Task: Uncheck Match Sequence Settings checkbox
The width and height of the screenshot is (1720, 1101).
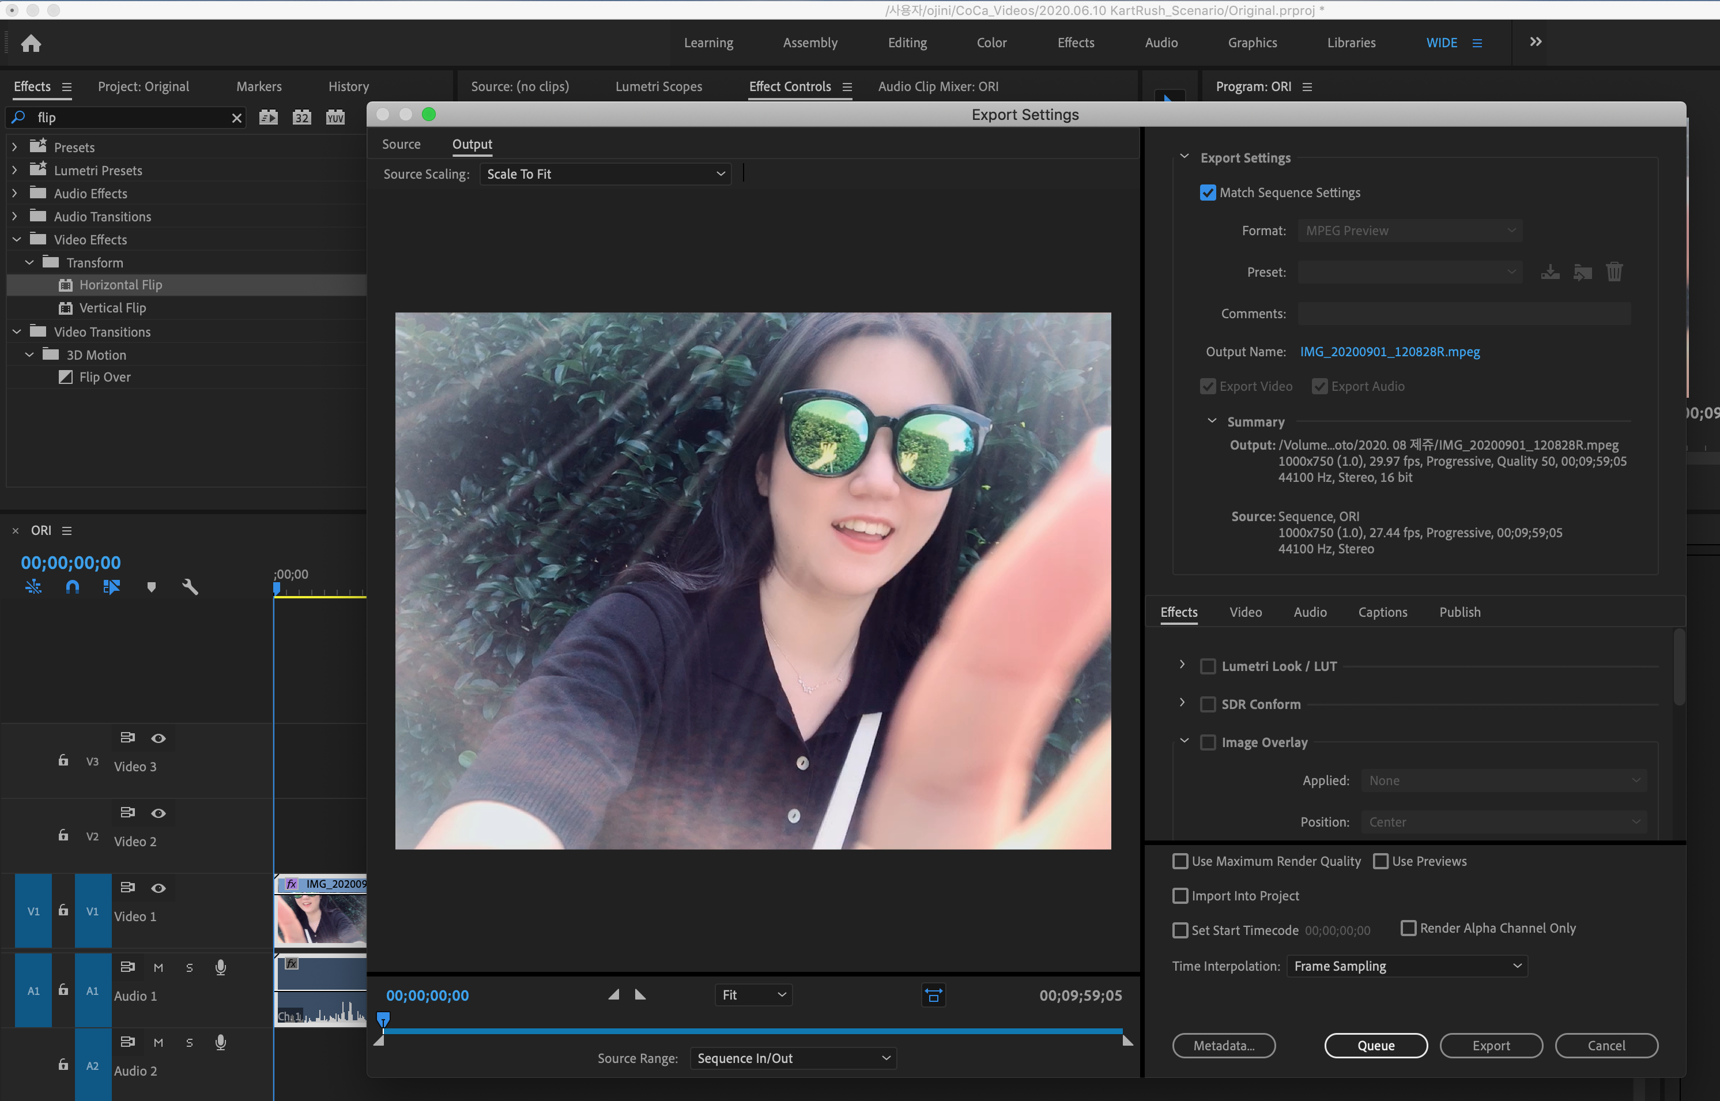Action: coord(1208,193)
